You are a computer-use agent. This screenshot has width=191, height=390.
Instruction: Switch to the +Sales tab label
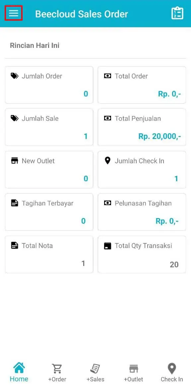[95, 379]
